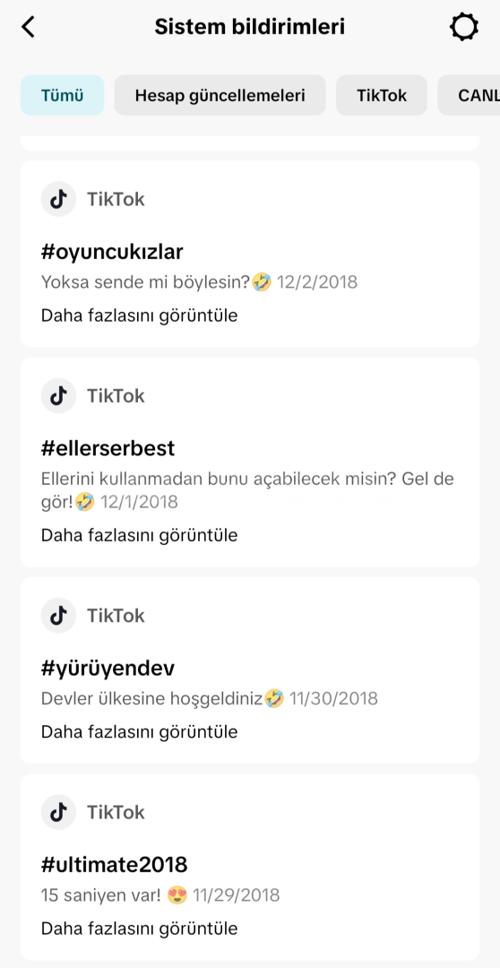Tap the back arrow icon
Viewport: 500px width, 968px height.
pos(29,27)
